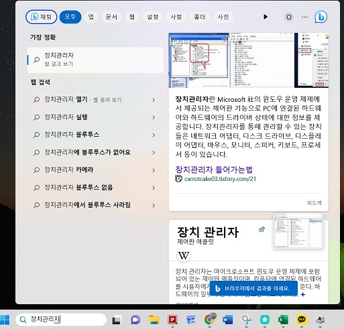Open the teal star app on taskbar
Viewport: 344px width, 329px height.
tap(265, 320)
